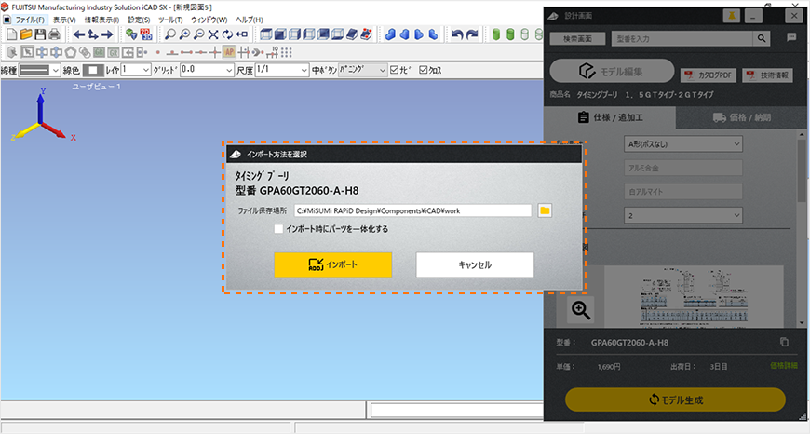The width and height of the screenshot is (810, 434).
Task: Toggle the ﾅﾋﾞ checkbox
Action: (x=396, y=70)
